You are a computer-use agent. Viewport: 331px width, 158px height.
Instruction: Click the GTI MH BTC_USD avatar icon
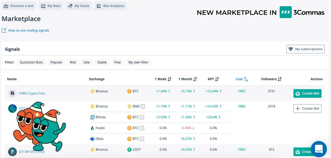click(12, 152)
